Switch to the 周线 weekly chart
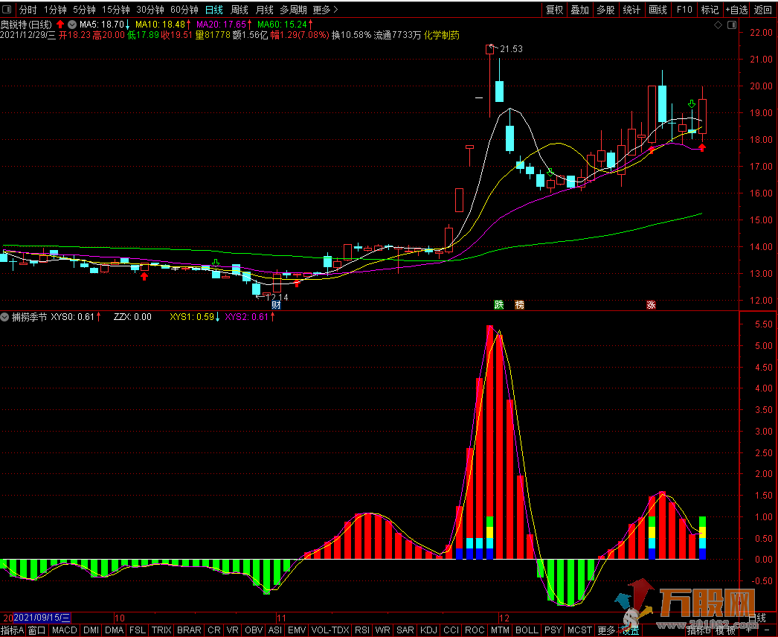 point(239,10)
